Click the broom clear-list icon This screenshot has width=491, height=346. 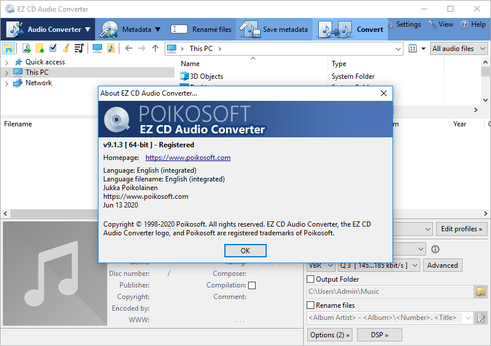(66, 48)
